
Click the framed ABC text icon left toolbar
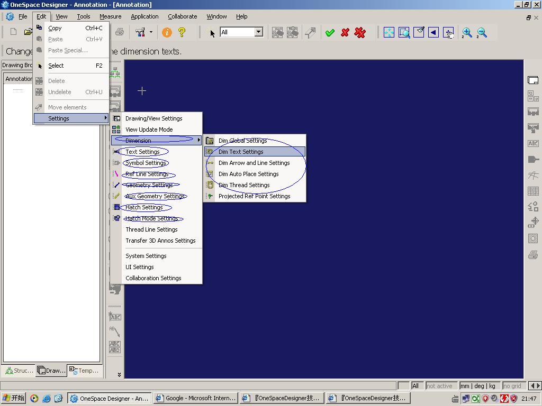pos(115,317)
